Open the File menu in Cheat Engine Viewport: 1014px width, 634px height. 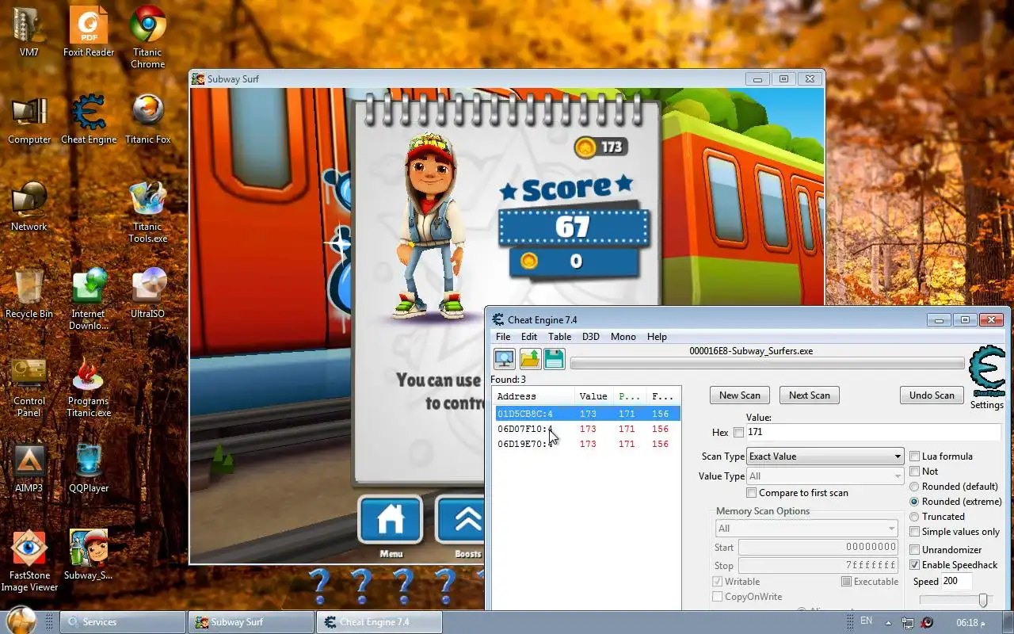pos(503,337)
